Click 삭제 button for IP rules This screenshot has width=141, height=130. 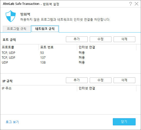pos(124,80)
